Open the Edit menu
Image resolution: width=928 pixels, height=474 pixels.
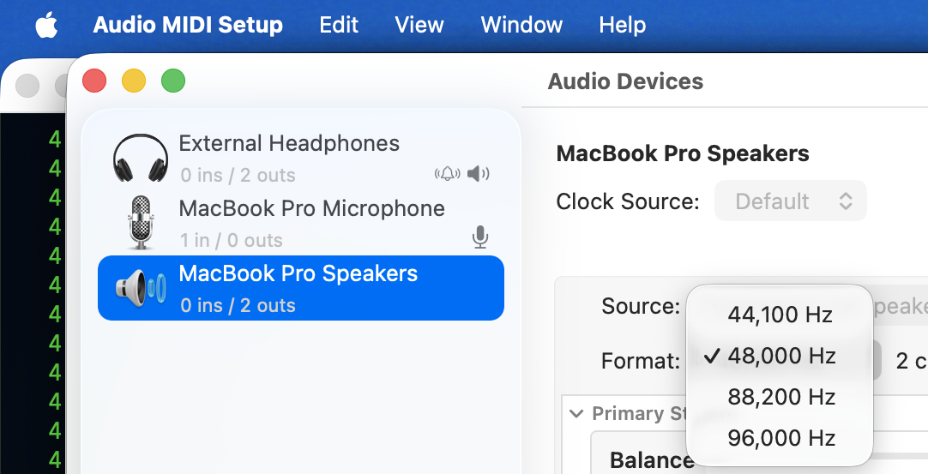click(x=339, y=26)
